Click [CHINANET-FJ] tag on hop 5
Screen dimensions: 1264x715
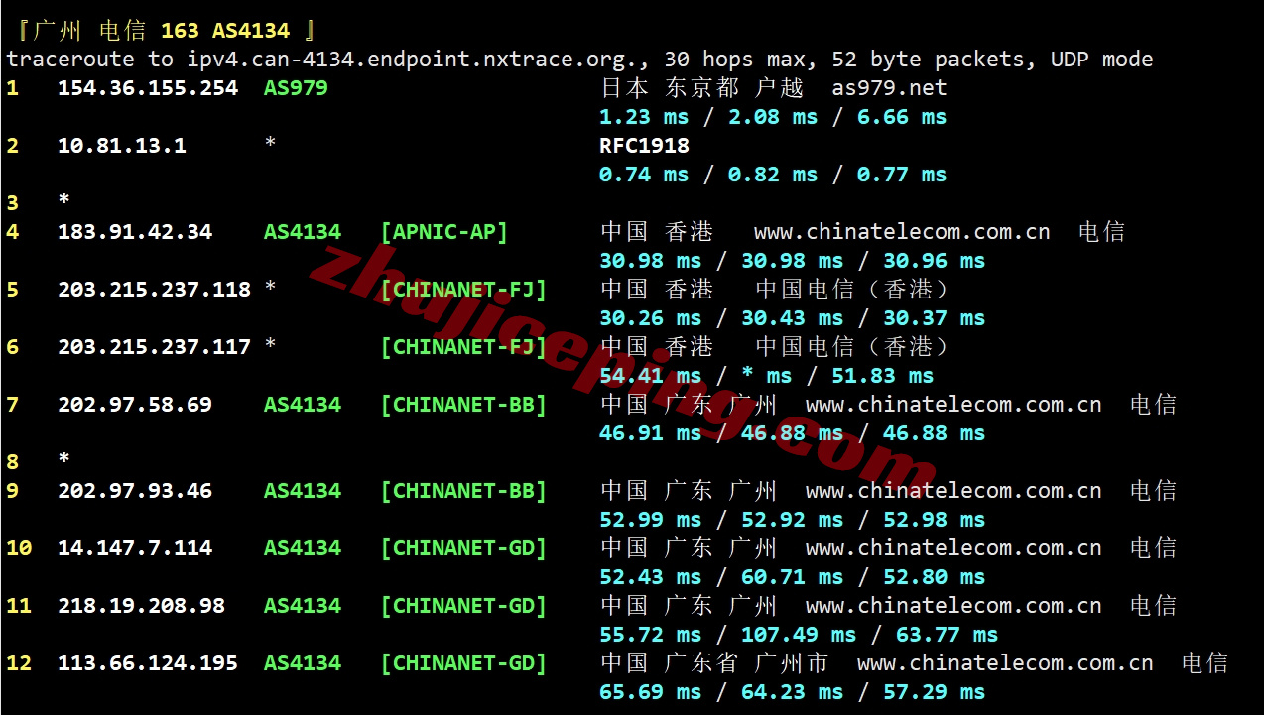pyautogui.click(x=463, y=290)
